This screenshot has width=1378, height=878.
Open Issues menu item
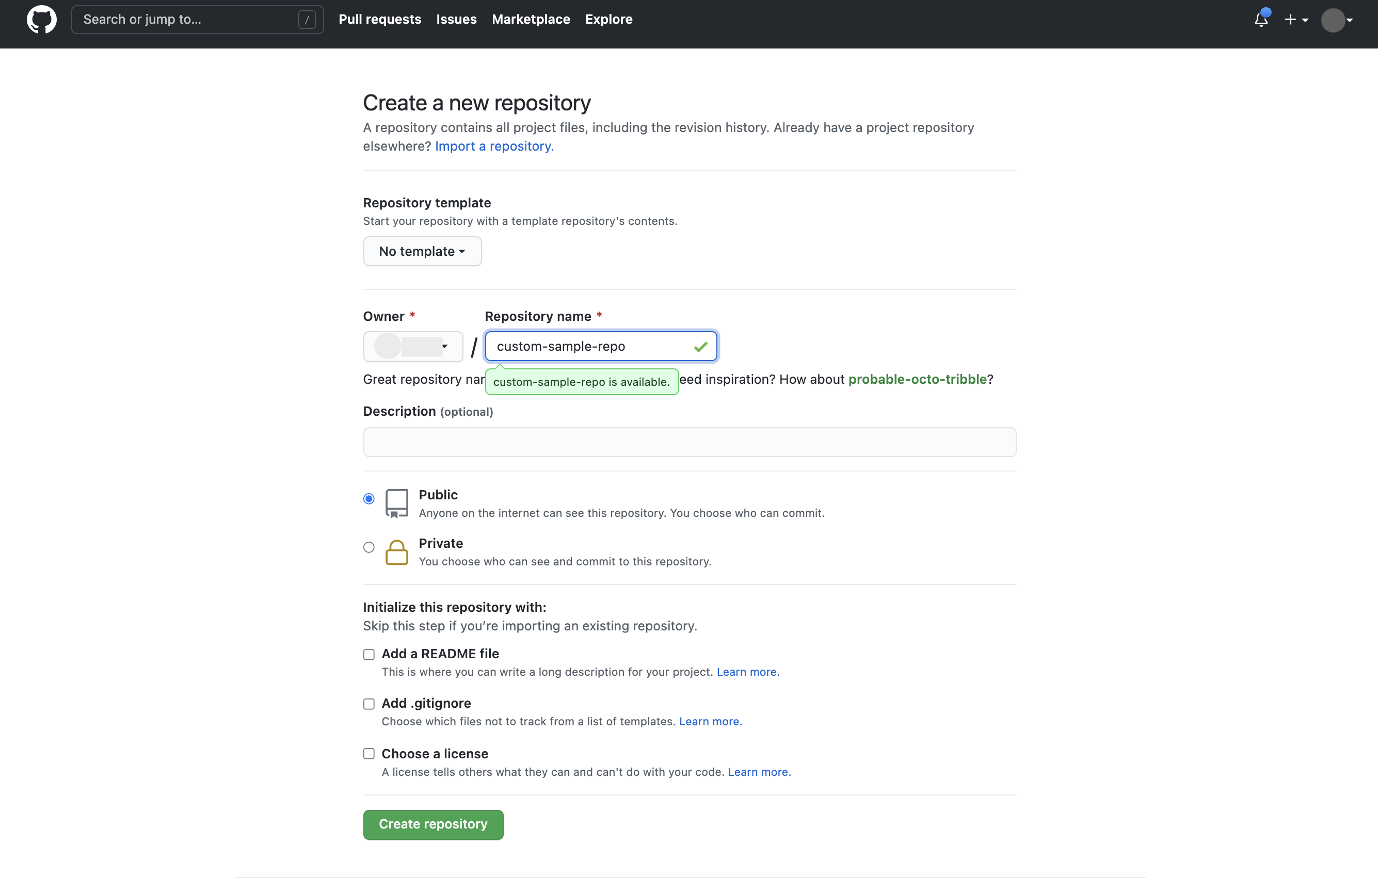click(455, 19)
